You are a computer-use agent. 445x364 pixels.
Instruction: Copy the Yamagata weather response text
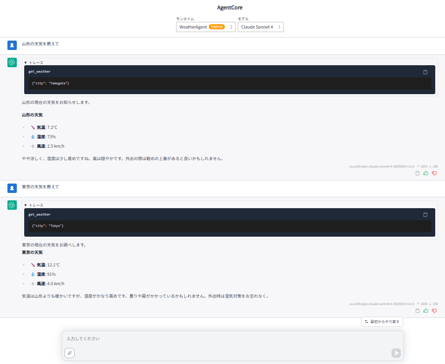(417, 173)
